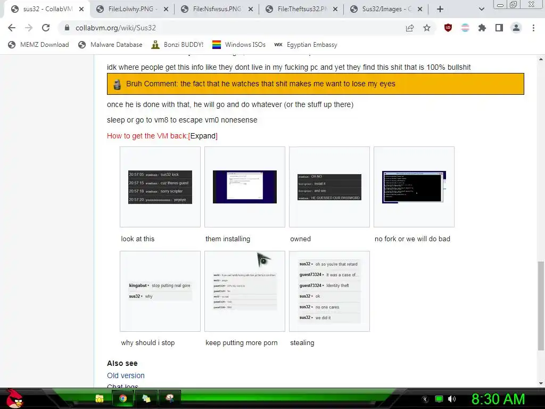Click the Chrome taskbar icon

coord(123,398)
